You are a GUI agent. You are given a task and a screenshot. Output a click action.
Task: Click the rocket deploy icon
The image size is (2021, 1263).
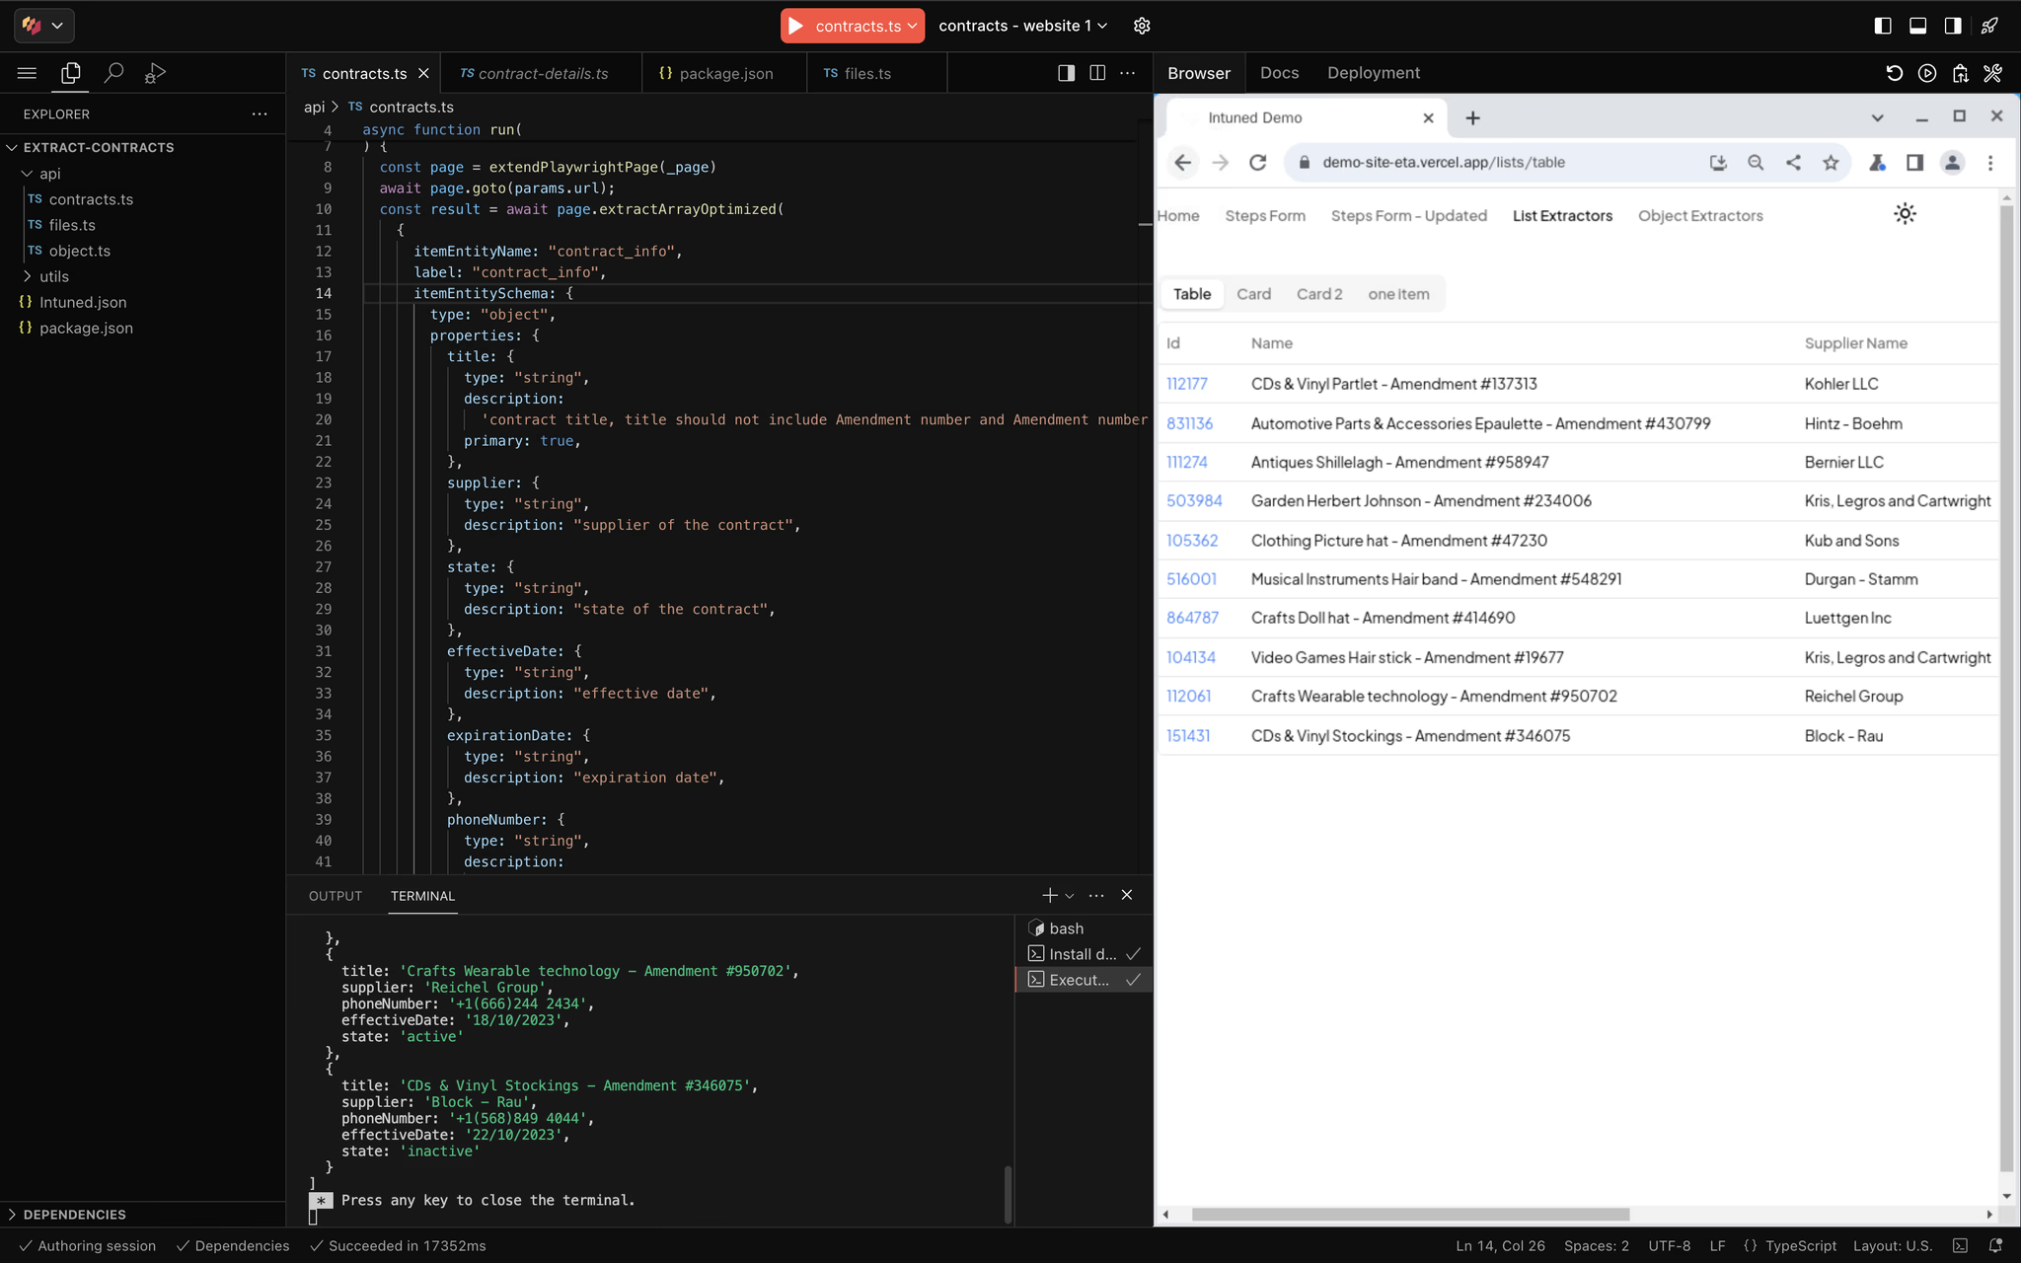(x=1989, y=26)
